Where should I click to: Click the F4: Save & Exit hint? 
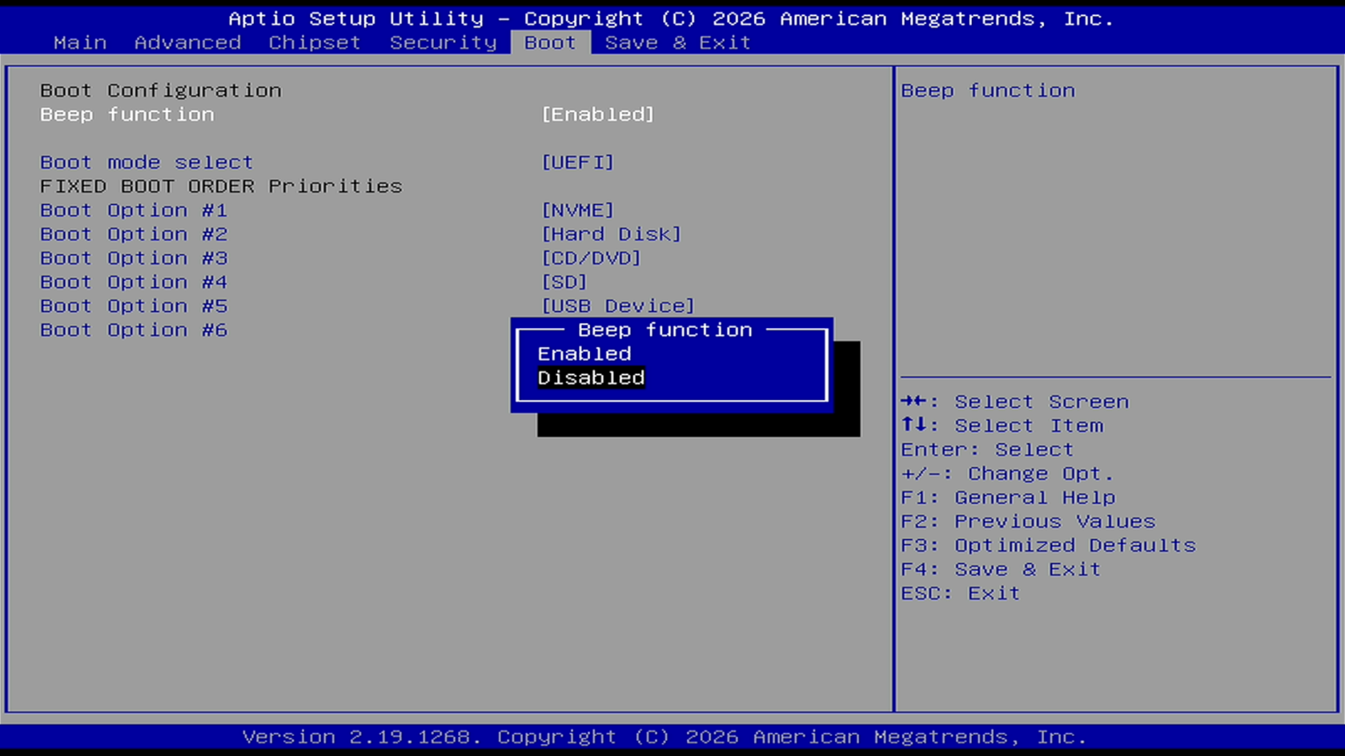pyautogui.click(x=1001, y=570)
